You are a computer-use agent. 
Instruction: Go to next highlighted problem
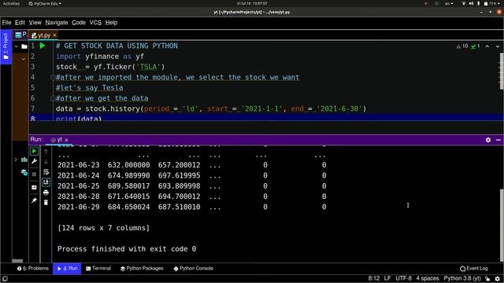point(498,46)
